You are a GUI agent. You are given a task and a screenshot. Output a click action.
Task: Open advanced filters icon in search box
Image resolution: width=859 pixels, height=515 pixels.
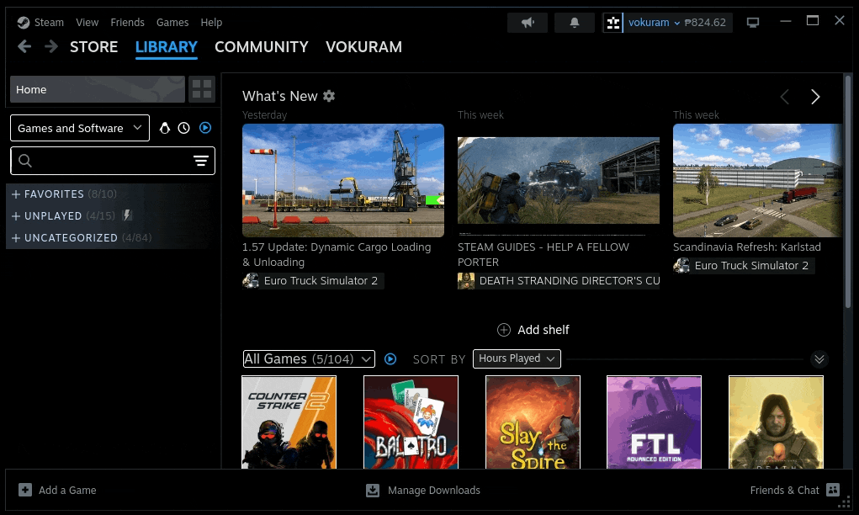201,161
